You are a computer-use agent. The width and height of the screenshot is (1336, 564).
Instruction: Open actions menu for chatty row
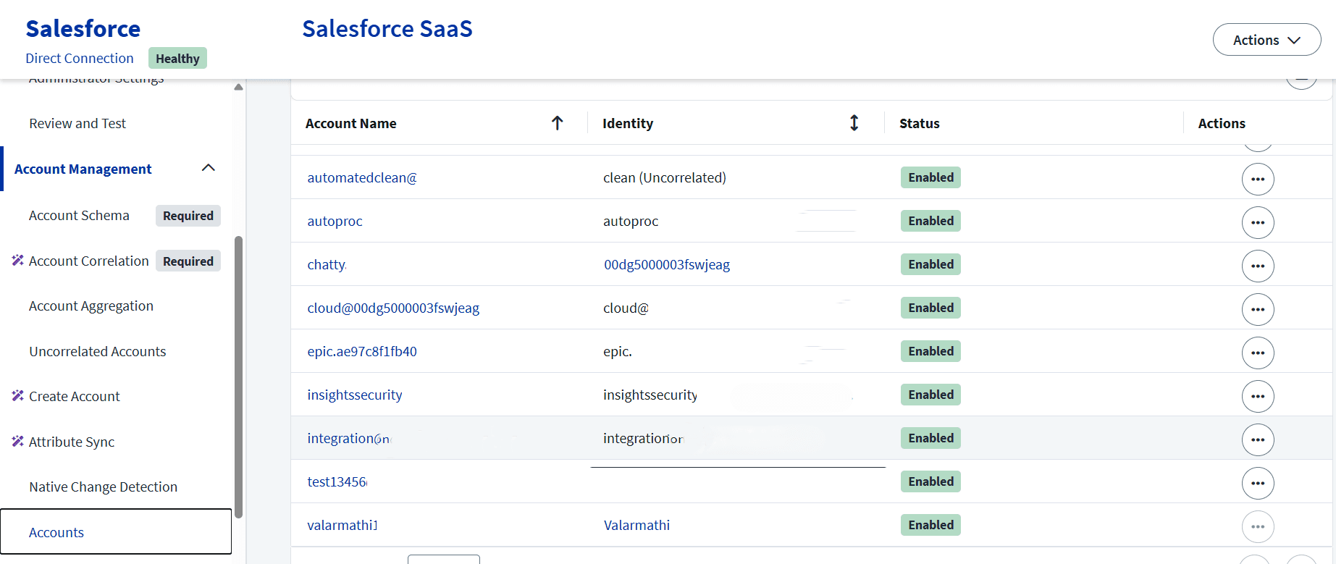[x=1258, y=266]
